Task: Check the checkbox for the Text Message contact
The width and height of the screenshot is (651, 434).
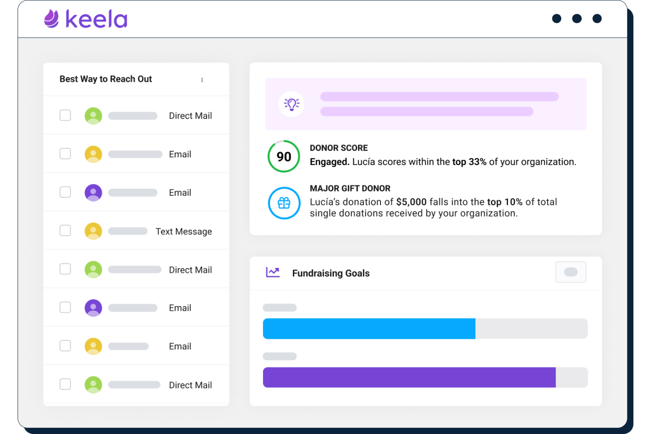Action: pos(65,230)
